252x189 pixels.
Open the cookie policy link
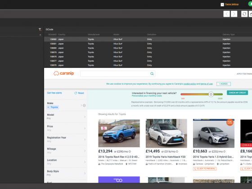189,84
